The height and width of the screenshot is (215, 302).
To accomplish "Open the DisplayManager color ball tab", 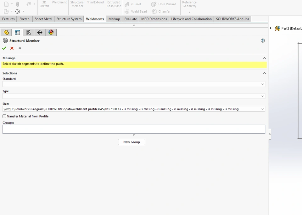I will pyautogui.click(x=51, y=32).
